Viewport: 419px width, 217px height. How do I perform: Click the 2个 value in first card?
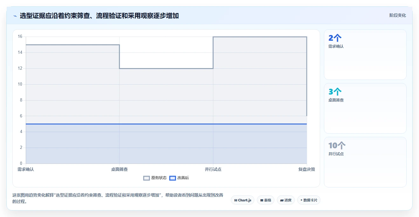(335, 38)
